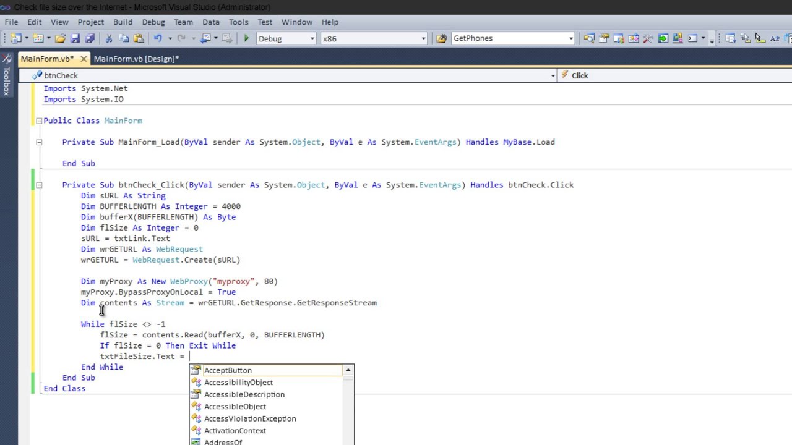Open the Tools menu
Screen dimensions: 792x445
point(239,22)
